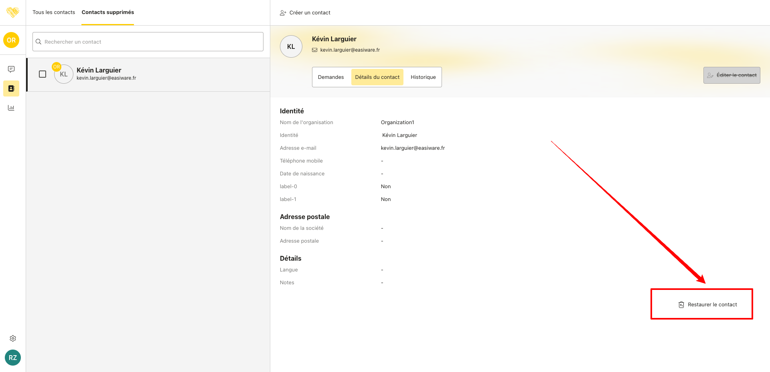Click the magnifier icon in search box

tap(38, 42)
